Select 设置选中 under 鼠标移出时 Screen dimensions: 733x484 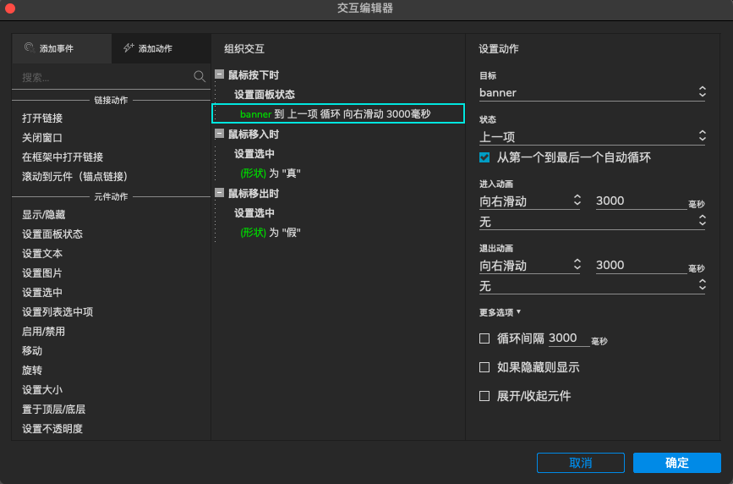point(254,213)
